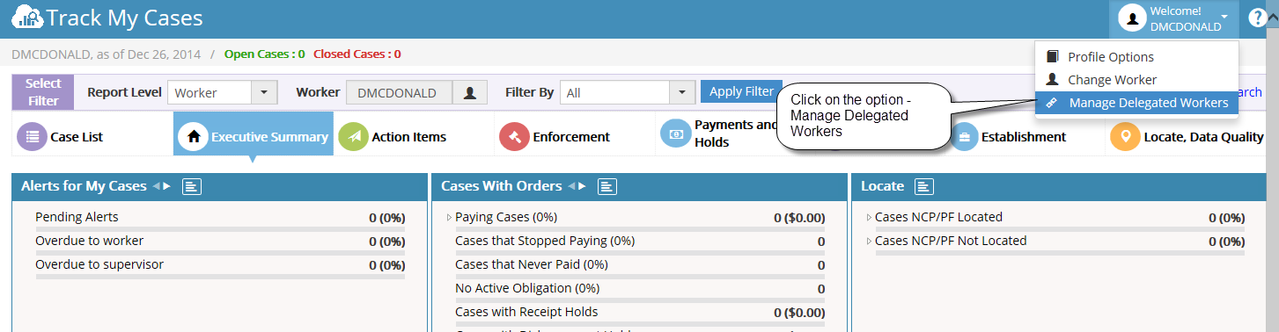The width and height of the screenshot is (1279, 332).
Task: Click the Pending Alerts progress bar
Action: (220, 229)
